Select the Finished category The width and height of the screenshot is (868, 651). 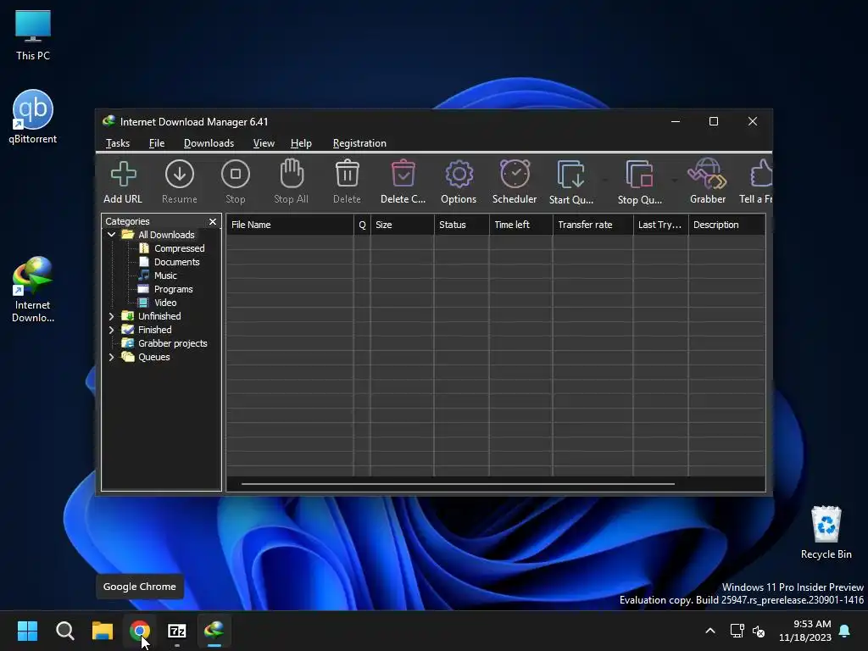click(x=154, y=330)
